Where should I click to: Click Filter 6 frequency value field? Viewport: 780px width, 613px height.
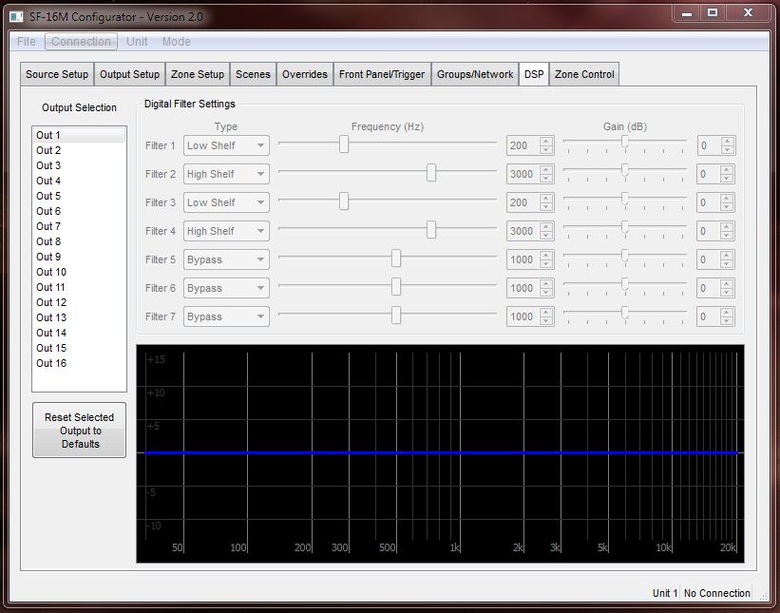tap(523, 288)
